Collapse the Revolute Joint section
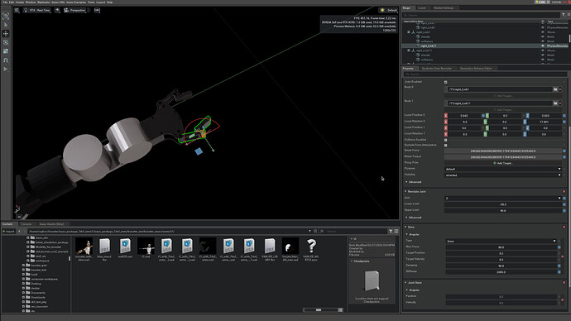Viewport: 571px width, 321px height. click(x=405, y=191)
